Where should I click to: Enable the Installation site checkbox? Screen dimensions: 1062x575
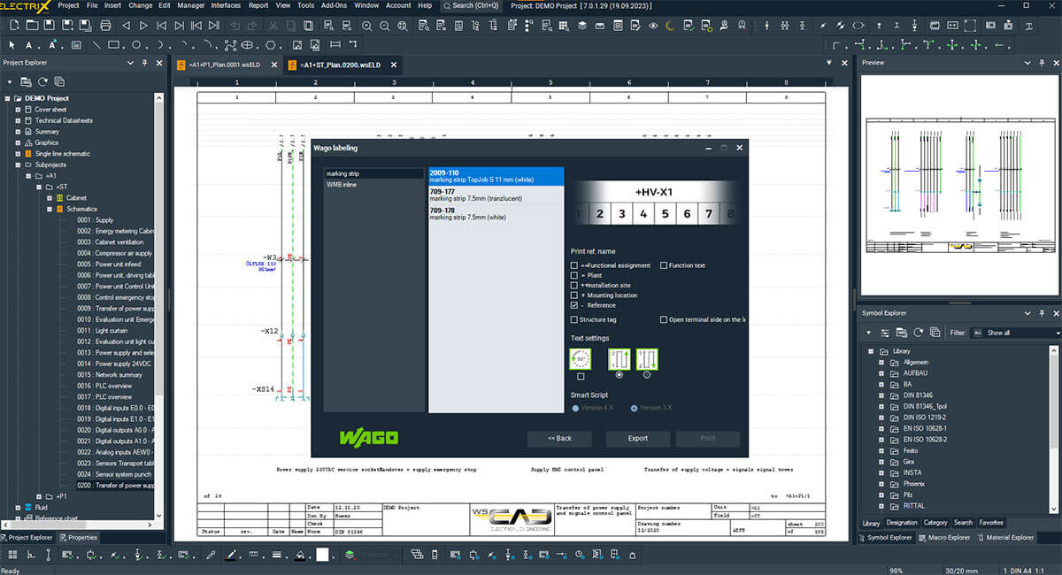pyautogui.click(x=574, y=286)
